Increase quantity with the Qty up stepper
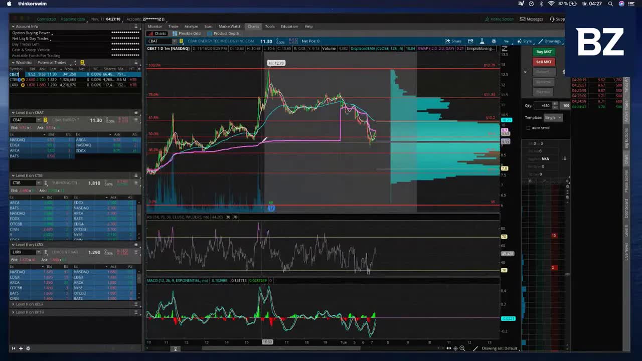The image size is (642, 361). [555, 104]
